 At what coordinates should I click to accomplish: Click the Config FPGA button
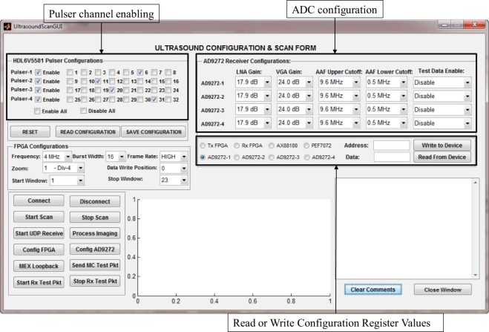[x=39, y=250]
